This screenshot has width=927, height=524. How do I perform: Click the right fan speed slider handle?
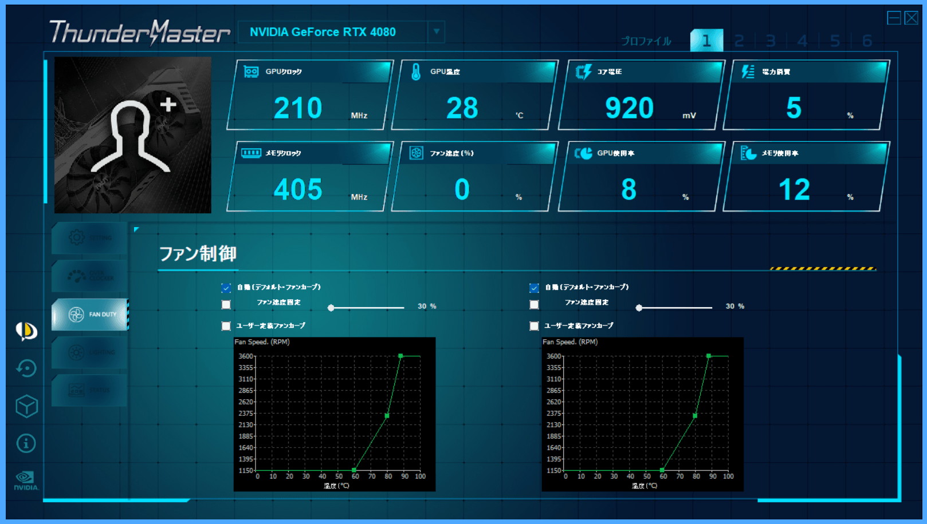pyautogui.click(x=639, y=308)
